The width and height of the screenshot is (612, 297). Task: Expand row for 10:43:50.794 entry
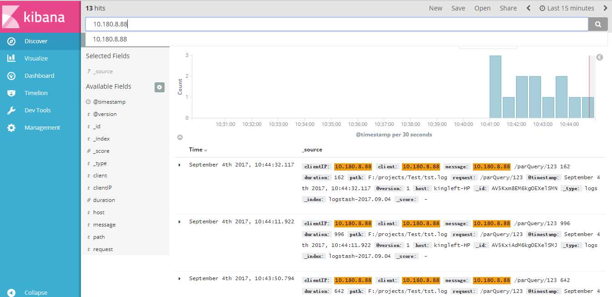[x=179, y=278]
